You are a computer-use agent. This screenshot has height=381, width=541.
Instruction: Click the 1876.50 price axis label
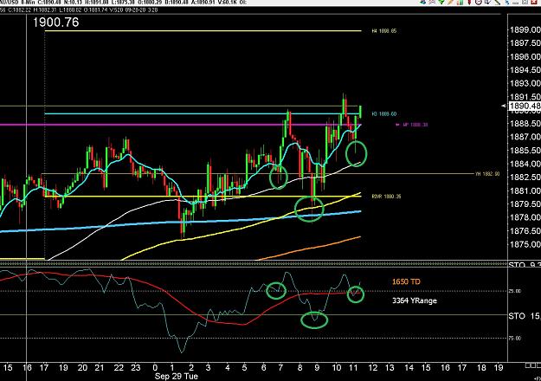(525, 231)
